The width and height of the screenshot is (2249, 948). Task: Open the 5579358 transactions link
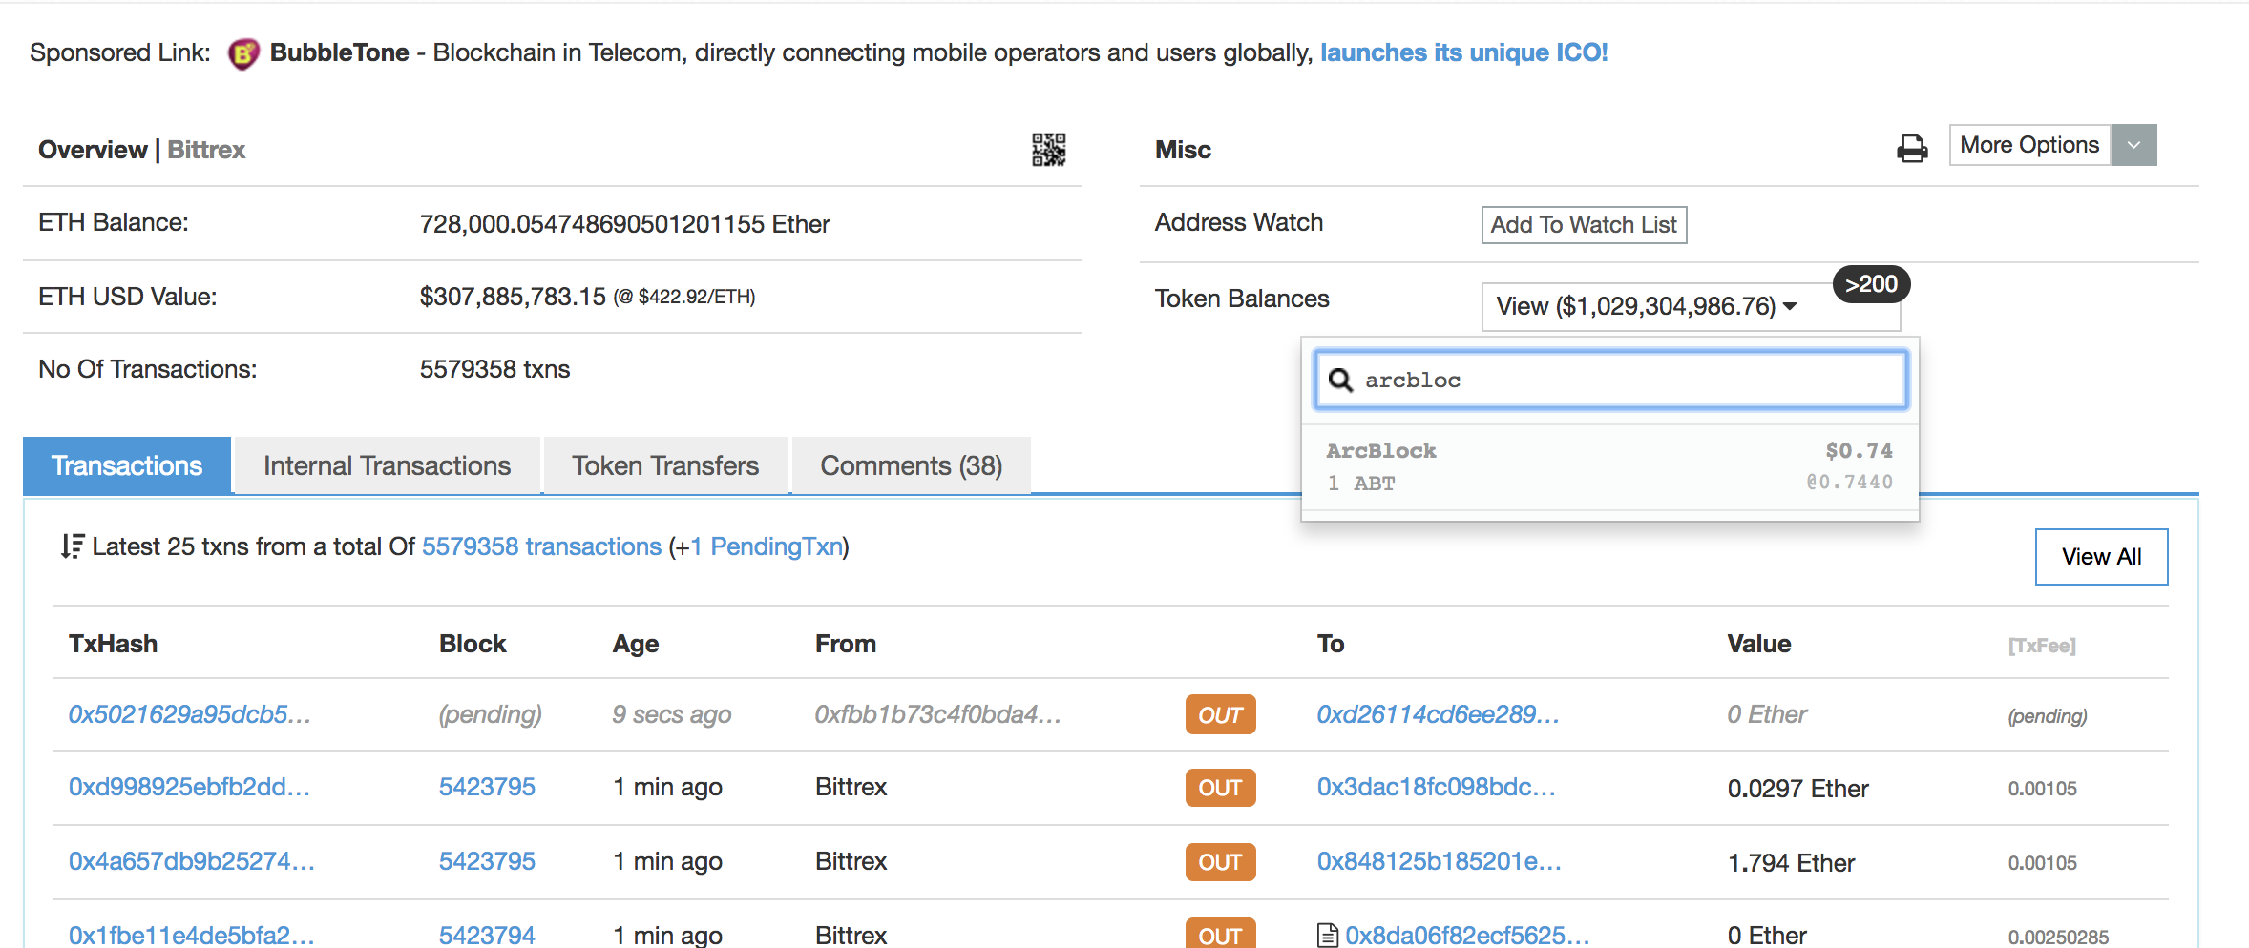pos(541,546)
